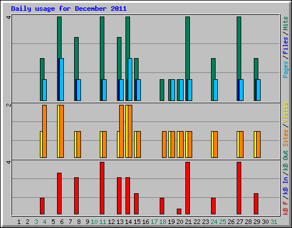
Task: Click the lone green hits bar for day 18
Action: (162, 90)
